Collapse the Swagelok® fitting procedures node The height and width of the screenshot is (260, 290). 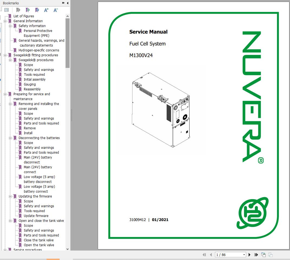[x=5, y=55]
